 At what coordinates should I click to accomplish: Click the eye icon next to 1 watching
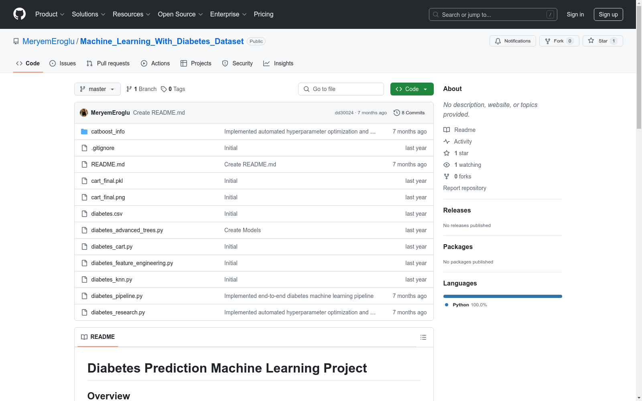447,165
